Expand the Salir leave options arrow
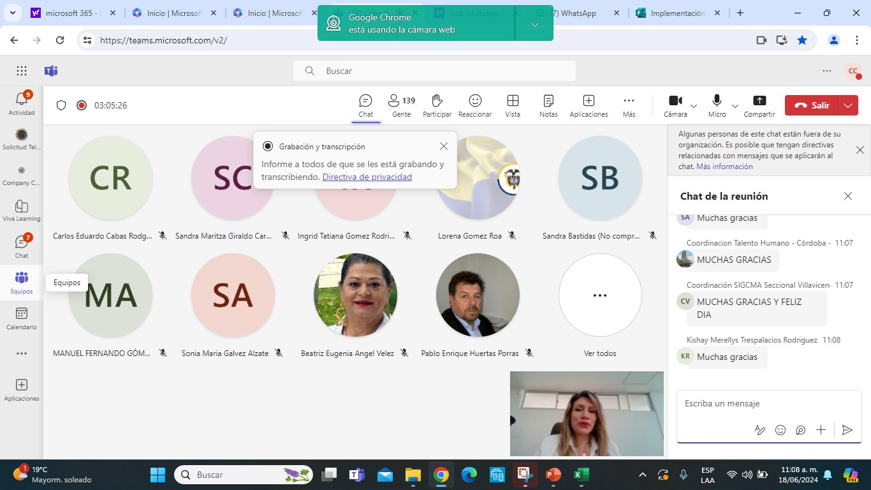 (x=848, y=105)
